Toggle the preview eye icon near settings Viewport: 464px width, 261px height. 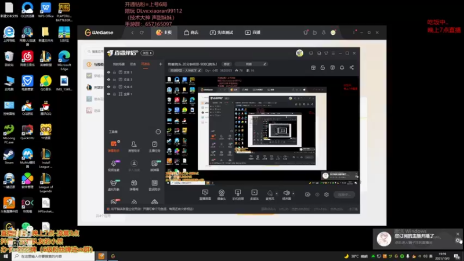pyautogui.click(x=317, y=194)
